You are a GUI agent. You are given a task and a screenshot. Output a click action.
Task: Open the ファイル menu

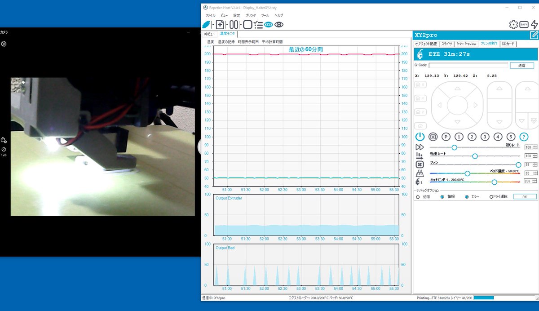tap(210, 15)
